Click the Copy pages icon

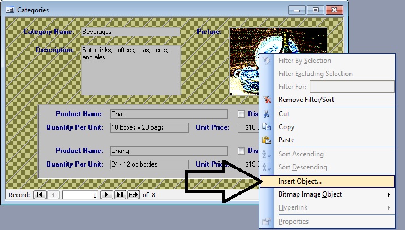coord(266,127)
